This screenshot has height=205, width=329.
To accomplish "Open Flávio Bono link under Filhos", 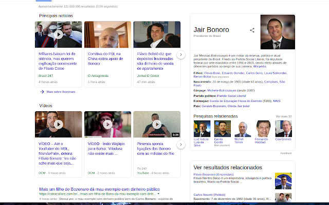I will 212,73.
